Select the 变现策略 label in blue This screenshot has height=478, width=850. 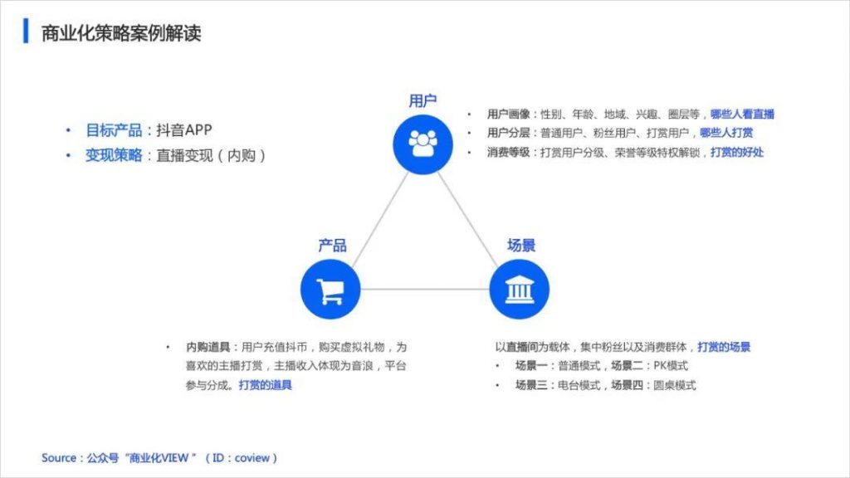(114, 155)
